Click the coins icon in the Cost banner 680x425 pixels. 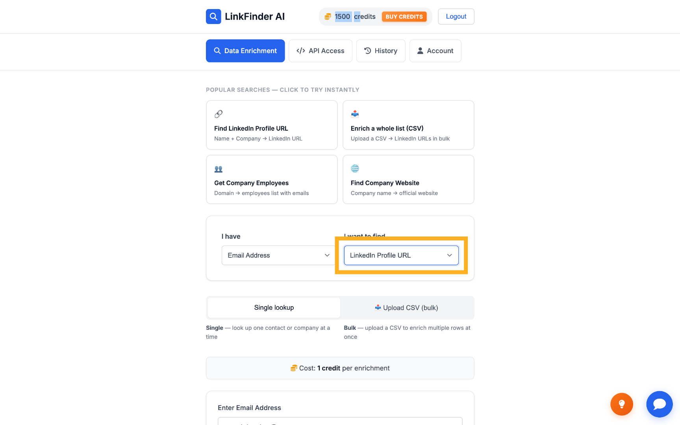[294, 368]
